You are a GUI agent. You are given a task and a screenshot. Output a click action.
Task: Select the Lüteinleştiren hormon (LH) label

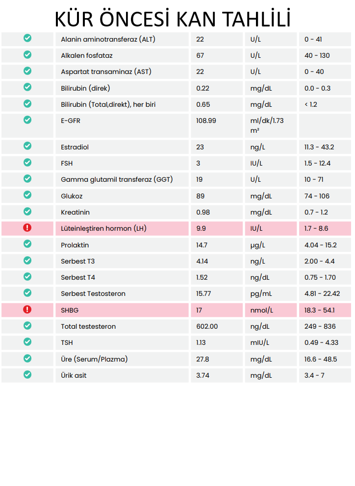103,229
